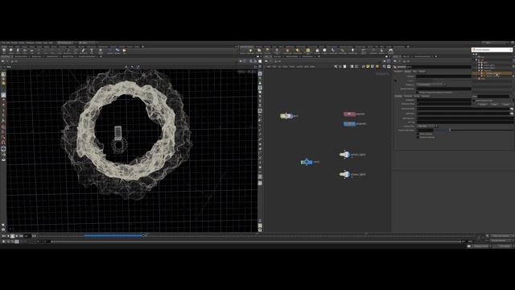Add an Area Light from the shelf
The width and height of the screenshot is (515, 290).
point(267,50)
